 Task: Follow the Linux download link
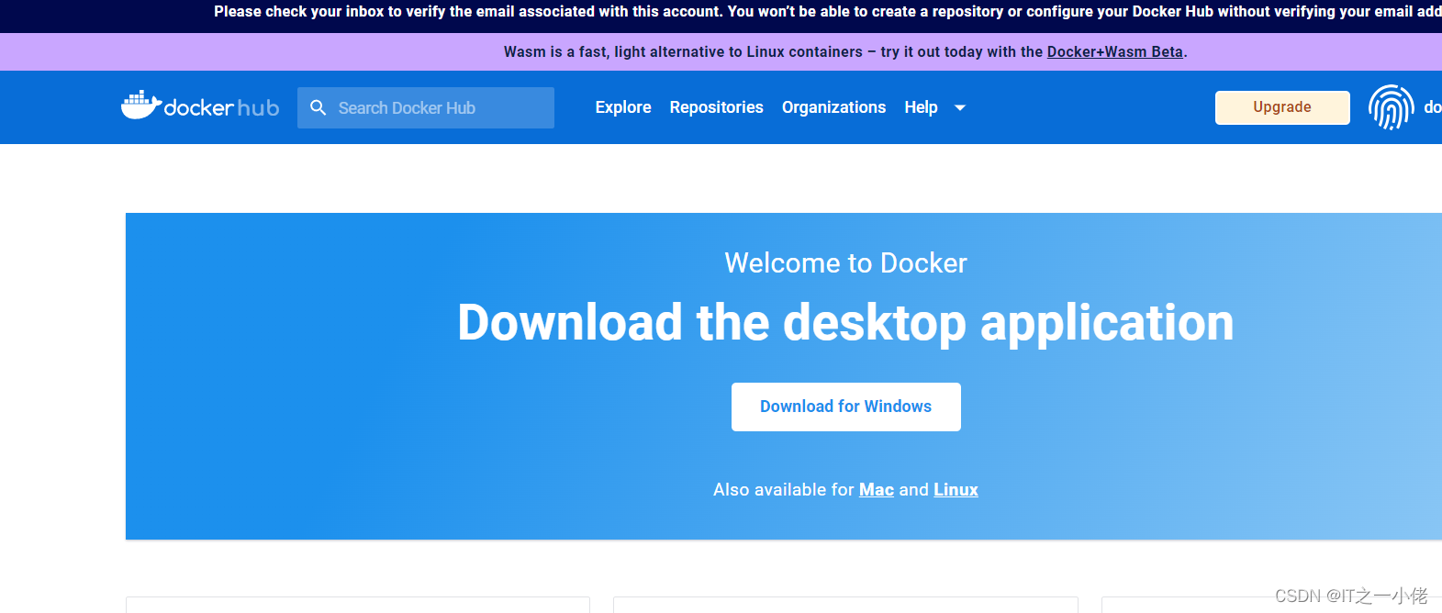click(956, 490)
